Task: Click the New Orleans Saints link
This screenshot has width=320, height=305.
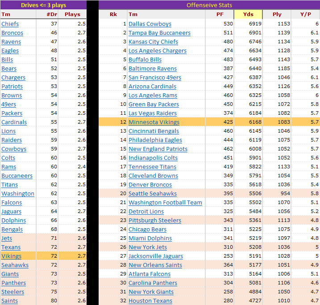Action: point(155,265)
